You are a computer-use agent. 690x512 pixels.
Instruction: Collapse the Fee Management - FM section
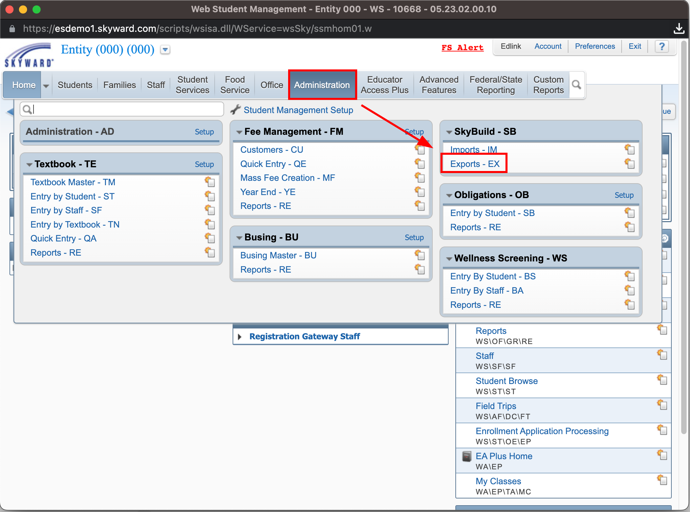coord(239,132)
